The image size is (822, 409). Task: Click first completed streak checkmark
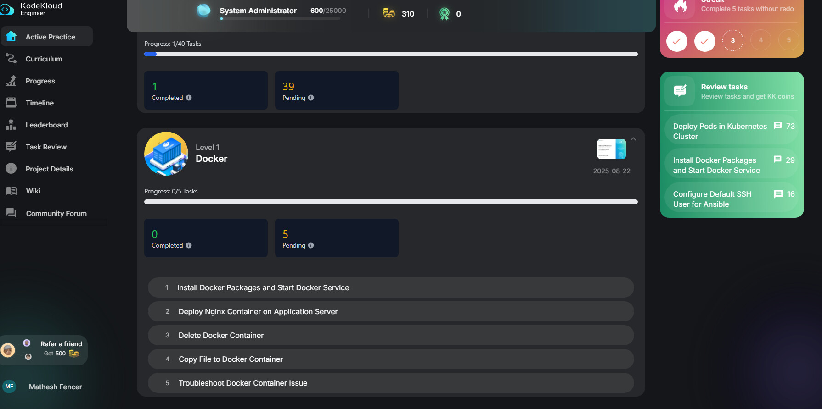[x=676, y=41]
